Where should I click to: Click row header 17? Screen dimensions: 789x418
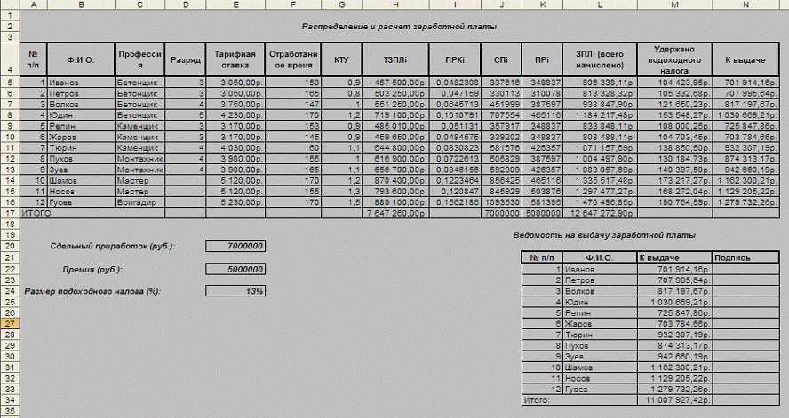(7, 213)
